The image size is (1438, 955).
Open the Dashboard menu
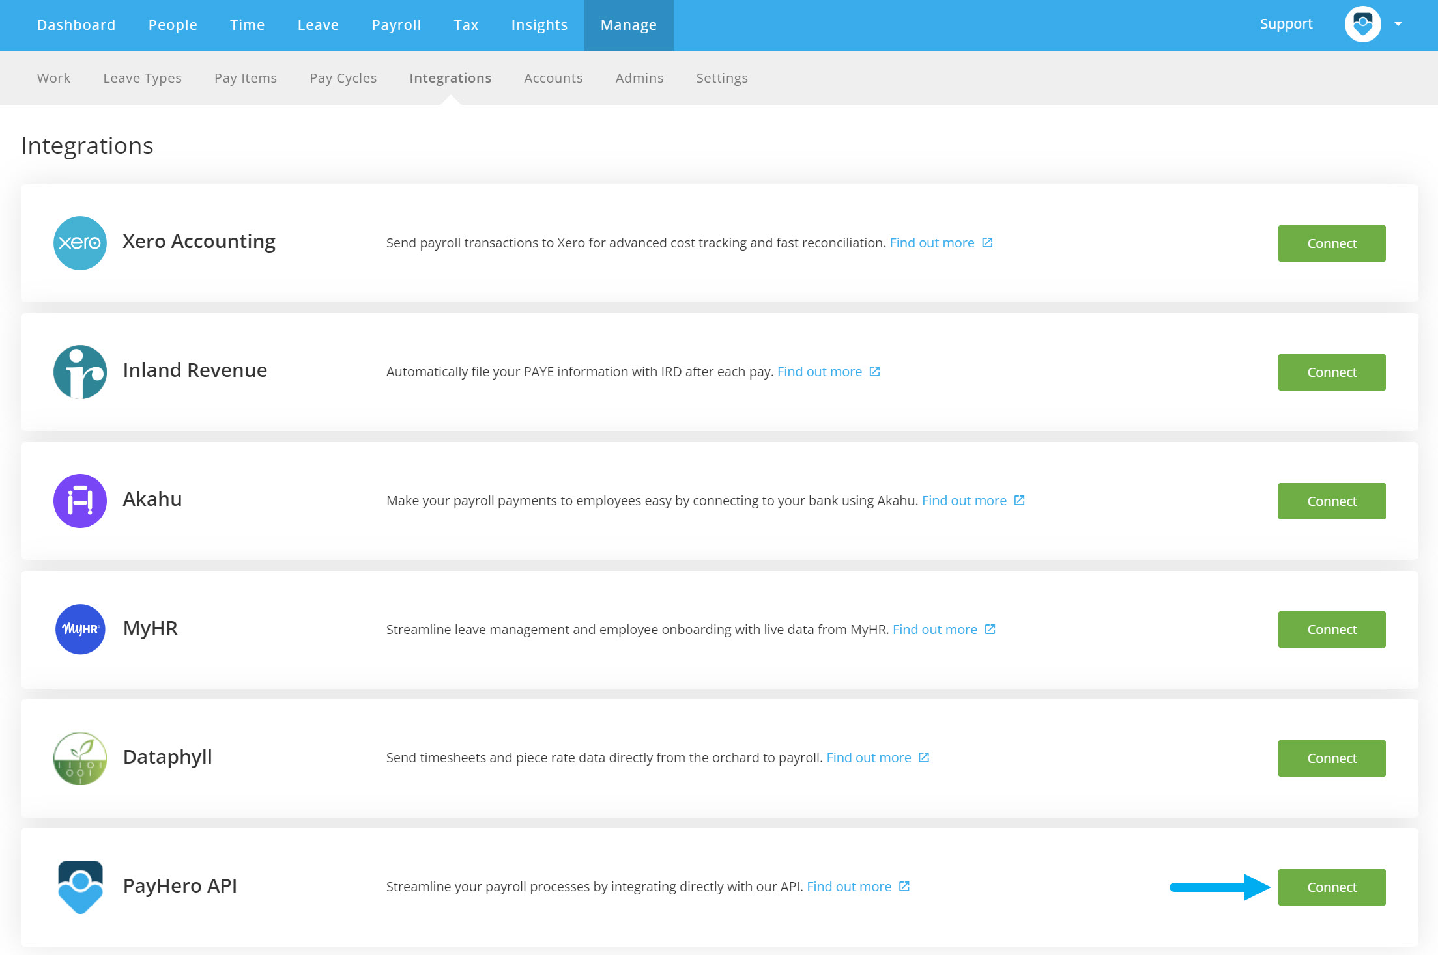click(76, 25)
